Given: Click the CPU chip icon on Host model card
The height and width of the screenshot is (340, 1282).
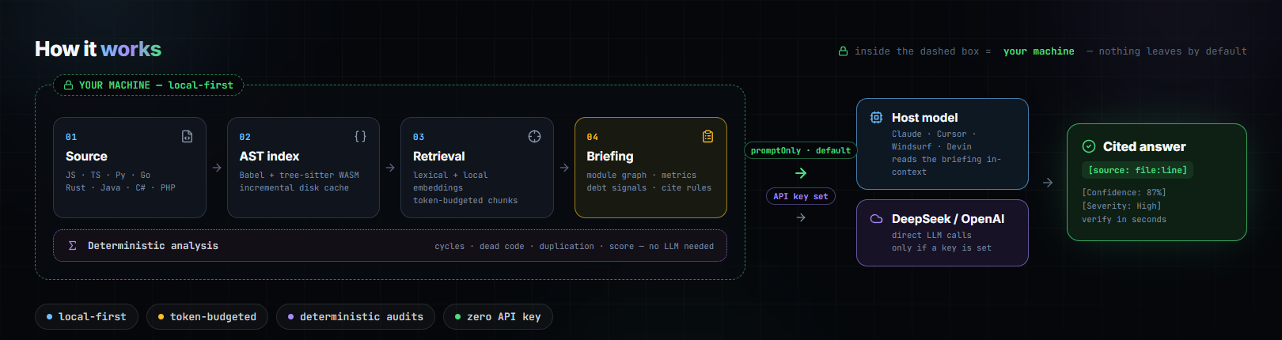Looking at the screenshot, I should pyautogui.click(x=876, y=117).
